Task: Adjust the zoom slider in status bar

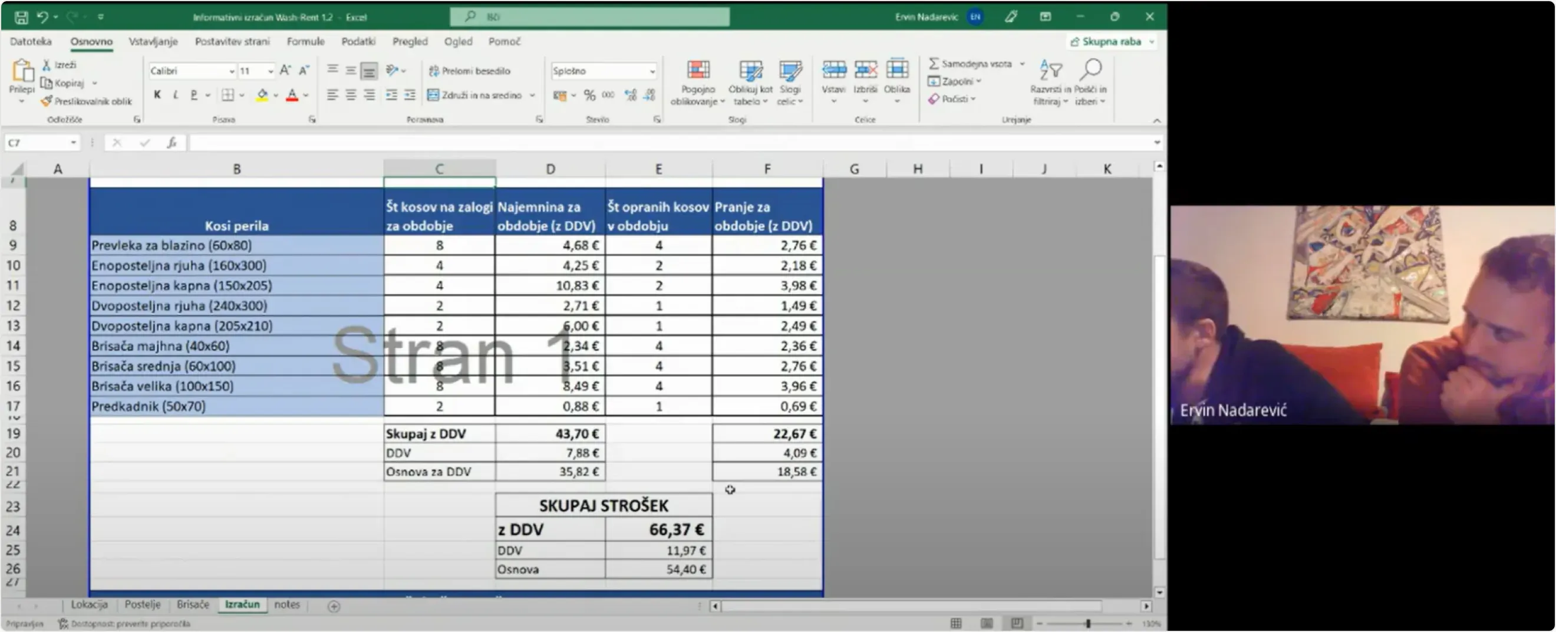Action: pos(1088,623)
